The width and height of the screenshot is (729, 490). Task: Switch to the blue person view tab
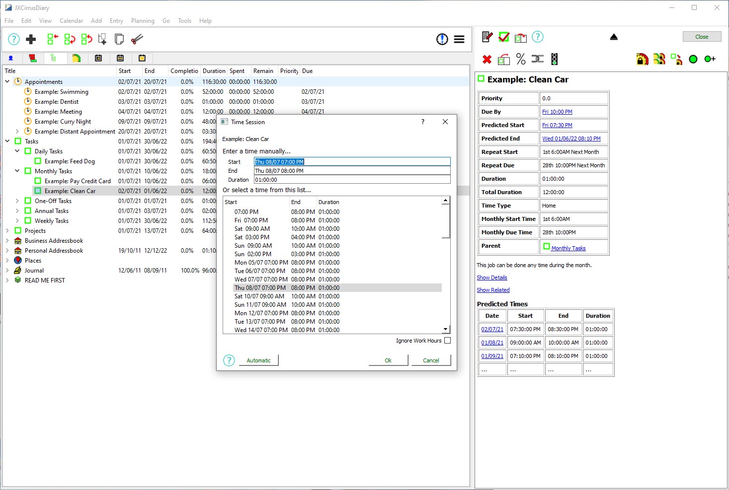(11, 58)
